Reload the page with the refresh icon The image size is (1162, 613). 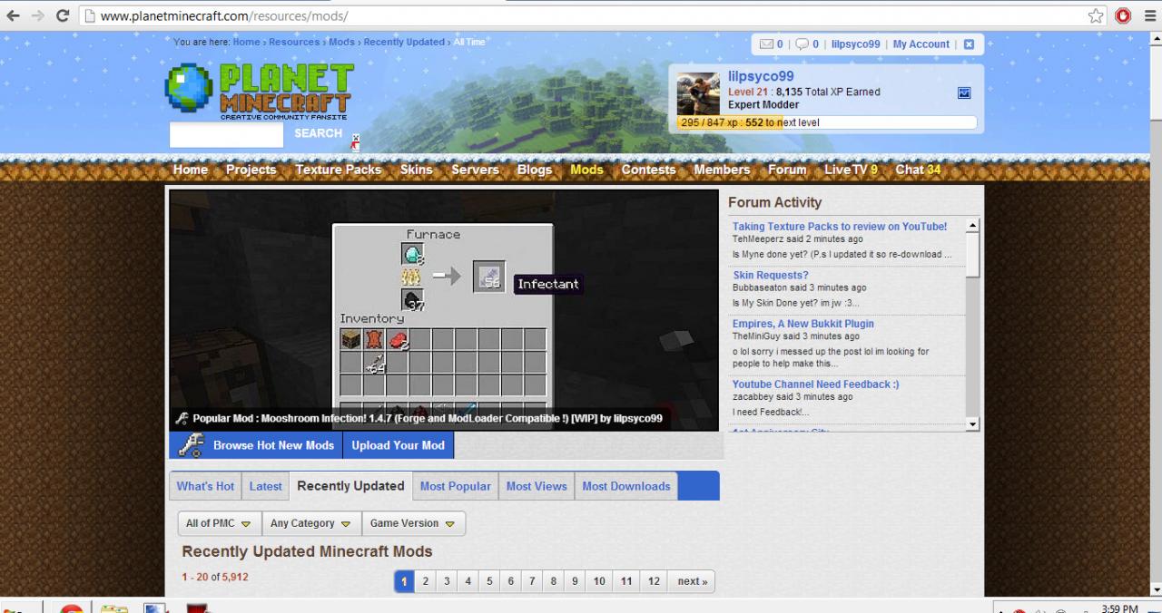pyautogui.click(x=62, y=15)
